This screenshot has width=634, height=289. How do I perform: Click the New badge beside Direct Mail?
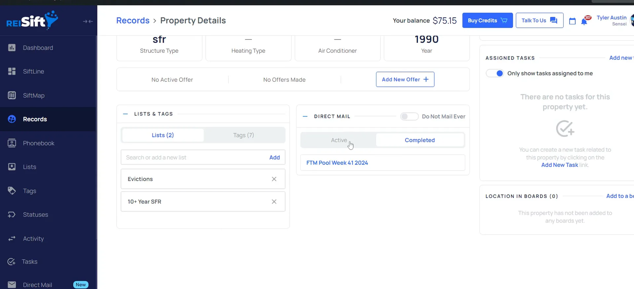click(81, 285)
